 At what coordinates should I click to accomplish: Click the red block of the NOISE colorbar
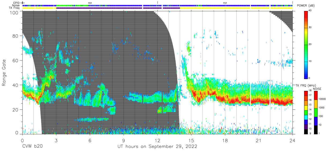[316, 95]
